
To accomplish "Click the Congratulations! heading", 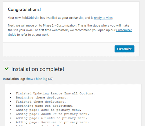I will click(x=24, y=9).
